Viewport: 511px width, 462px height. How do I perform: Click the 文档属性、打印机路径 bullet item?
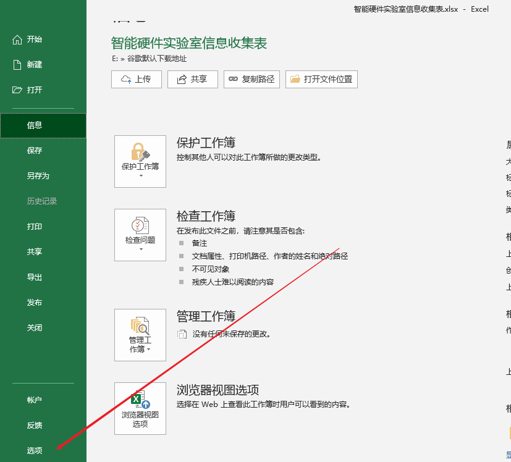point(270,256)
